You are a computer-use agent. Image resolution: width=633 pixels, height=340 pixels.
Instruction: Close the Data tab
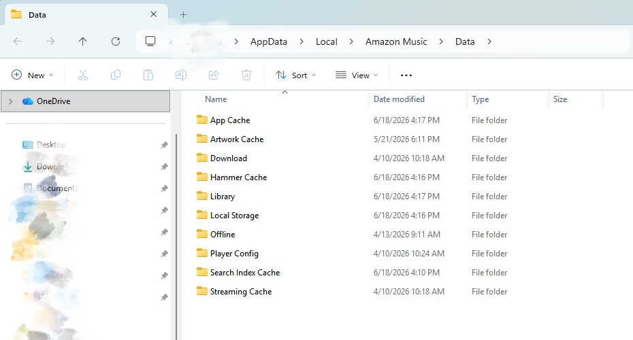click(x=153, y=14)
